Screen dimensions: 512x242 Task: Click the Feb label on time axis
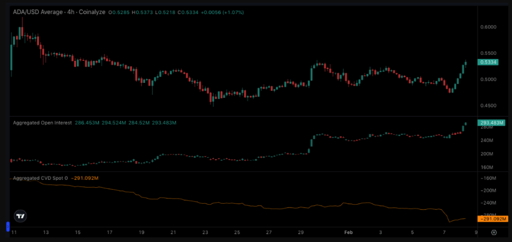[348, 232]
